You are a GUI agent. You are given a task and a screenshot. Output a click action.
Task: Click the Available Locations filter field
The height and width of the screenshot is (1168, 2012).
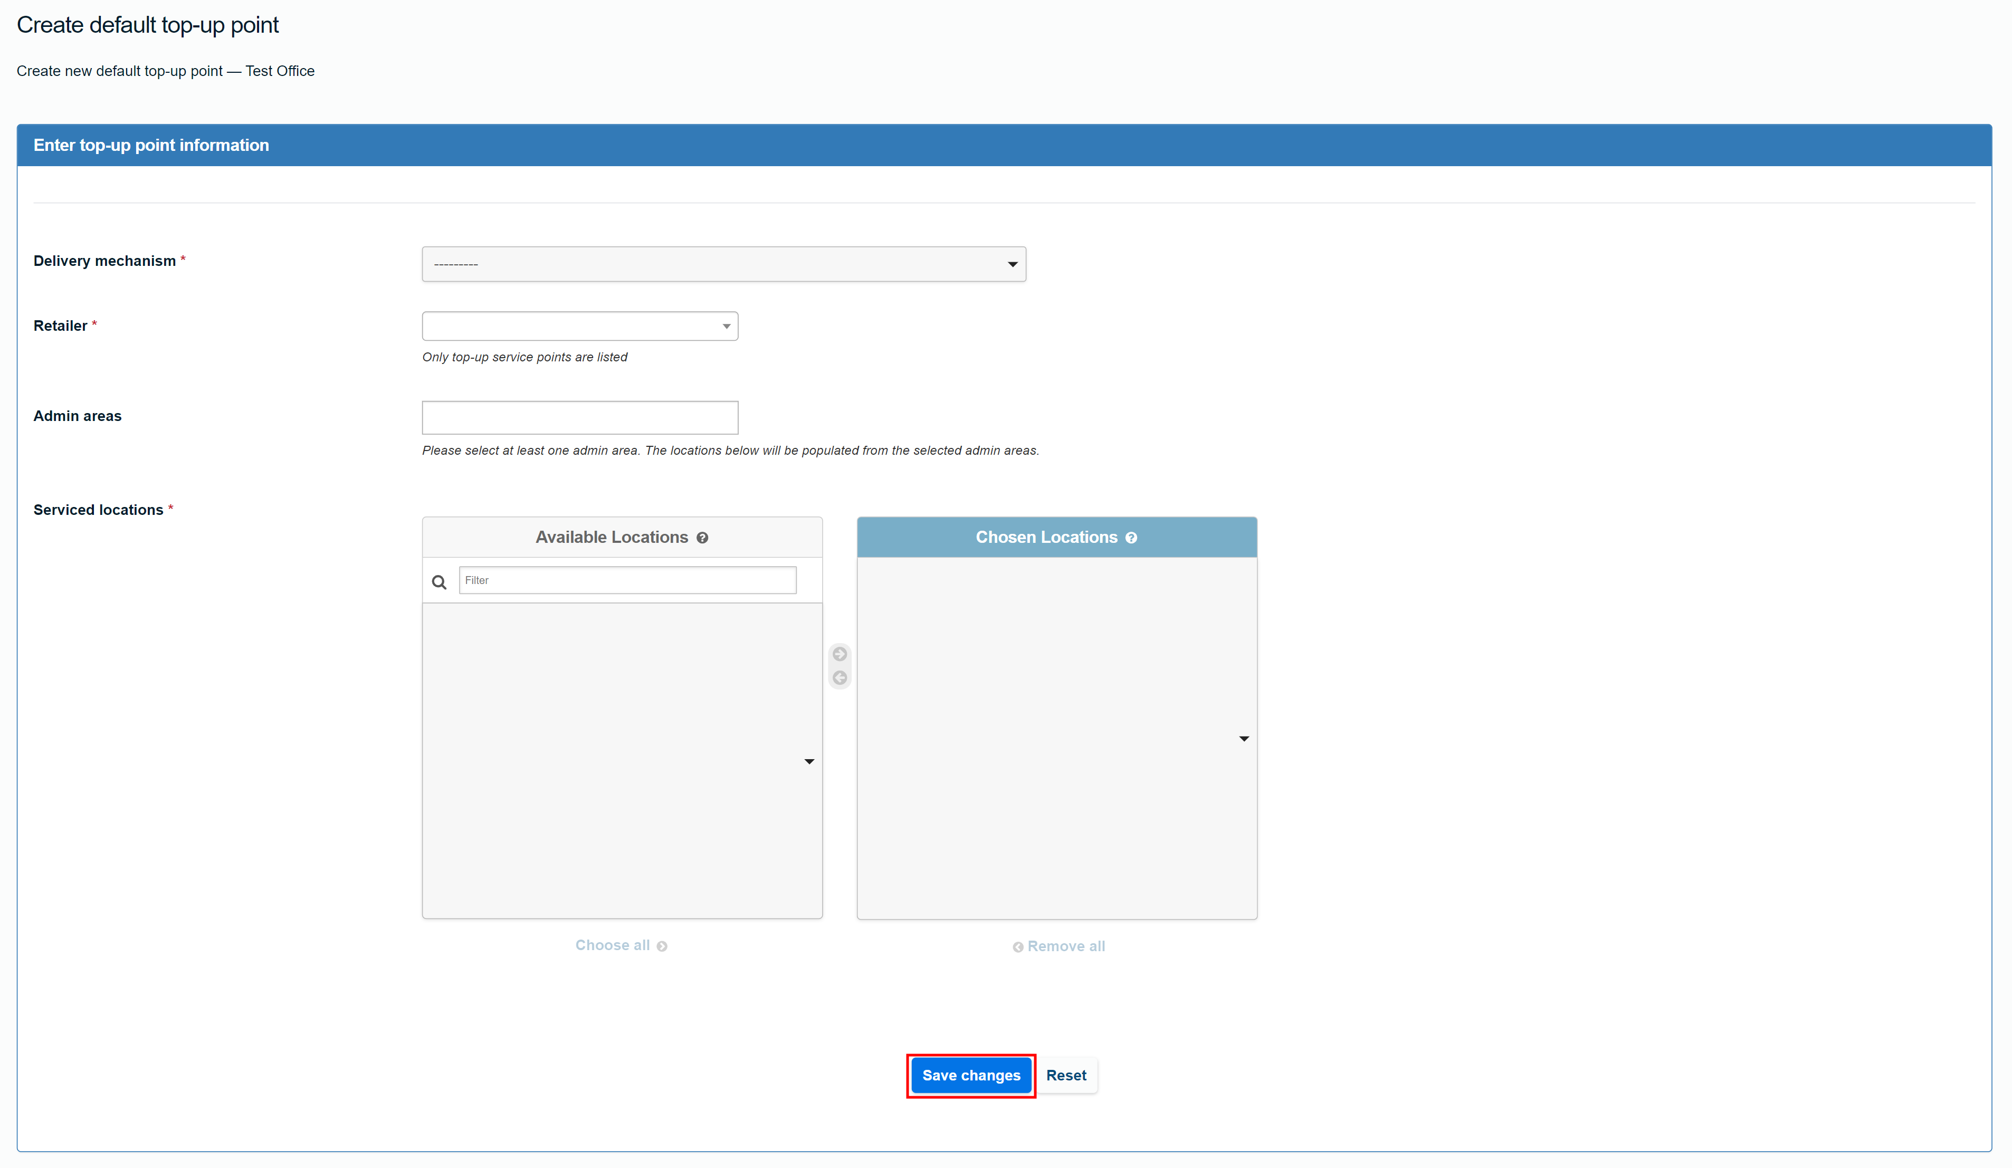pos(627,580)
